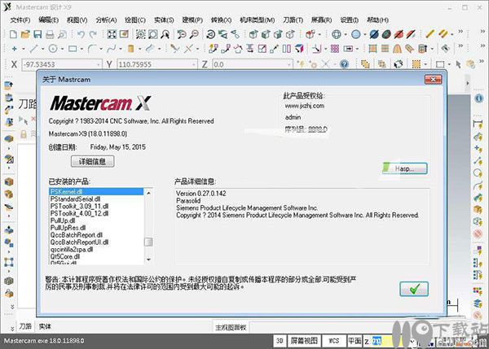Fit geometry to screen with four-arrows icon

[112, 34]
